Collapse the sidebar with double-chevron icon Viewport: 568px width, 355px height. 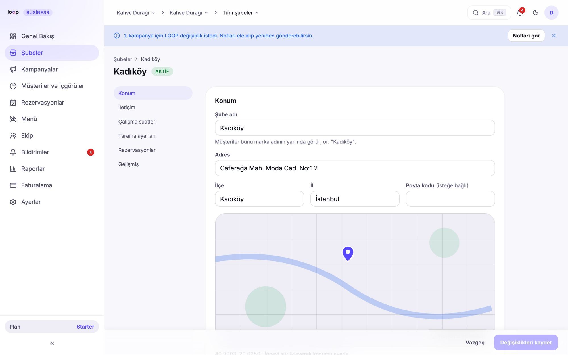point(52,343)
